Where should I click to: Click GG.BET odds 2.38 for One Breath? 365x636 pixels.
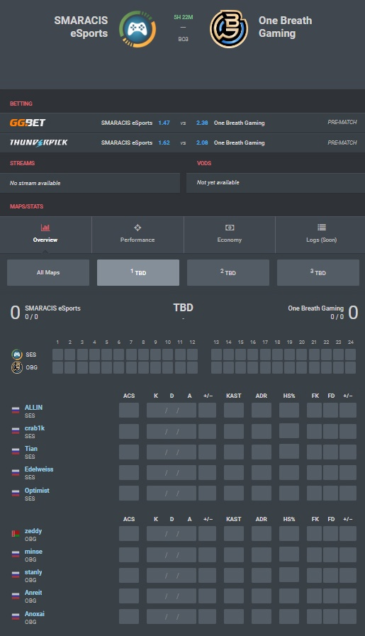[x=202, y=123]
